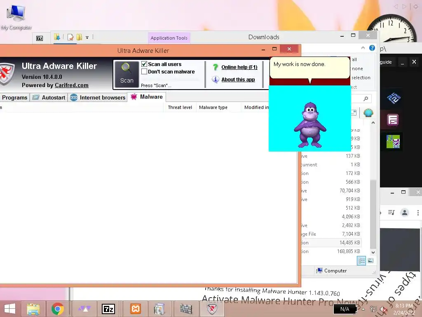This screenshot has height=317, width=422.
Task: Click the green checkered N icon in dark window
Action: tap(393, 142)
